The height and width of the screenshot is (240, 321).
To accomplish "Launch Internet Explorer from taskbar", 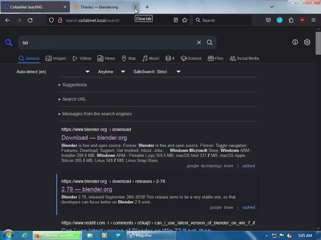I will tap(25, 235).
